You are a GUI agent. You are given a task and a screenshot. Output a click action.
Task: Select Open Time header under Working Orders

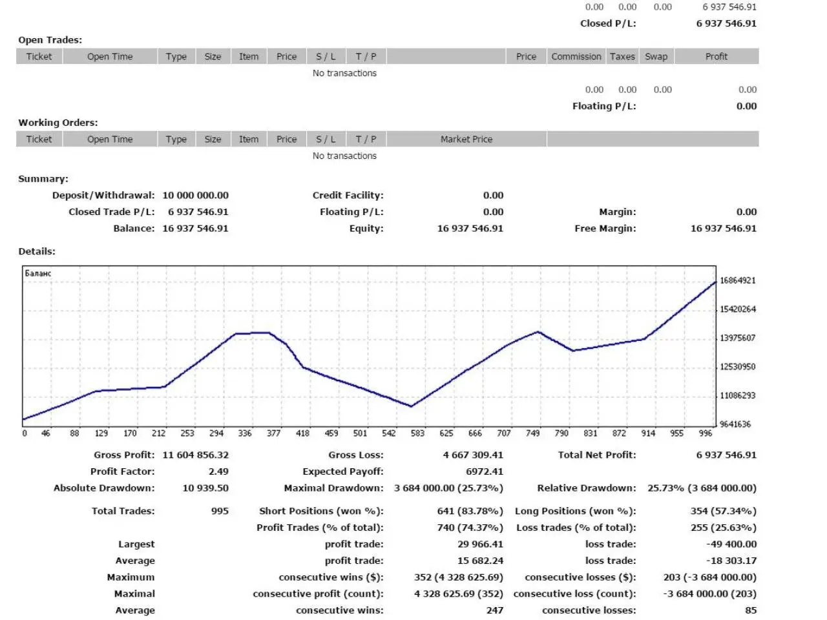pos(110,139)
